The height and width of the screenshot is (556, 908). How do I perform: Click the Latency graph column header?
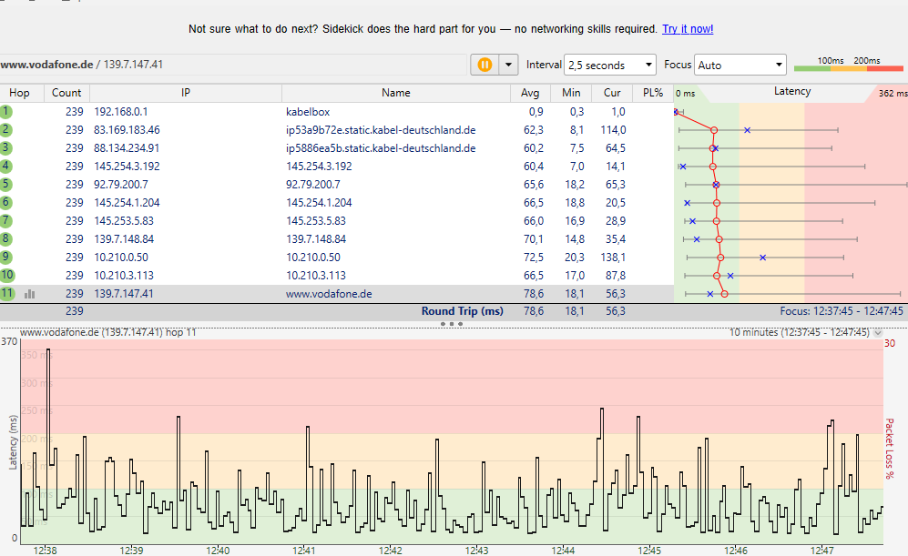(x=791, y=93)
